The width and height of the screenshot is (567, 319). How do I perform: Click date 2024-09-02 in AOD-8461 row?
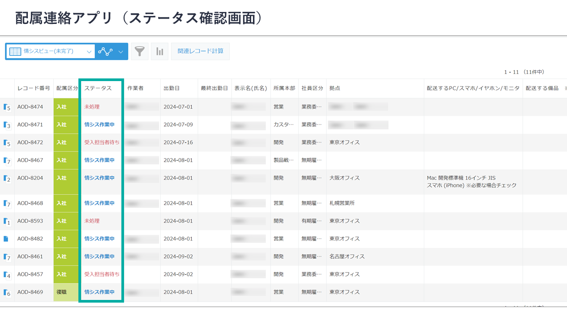point(178,257)
